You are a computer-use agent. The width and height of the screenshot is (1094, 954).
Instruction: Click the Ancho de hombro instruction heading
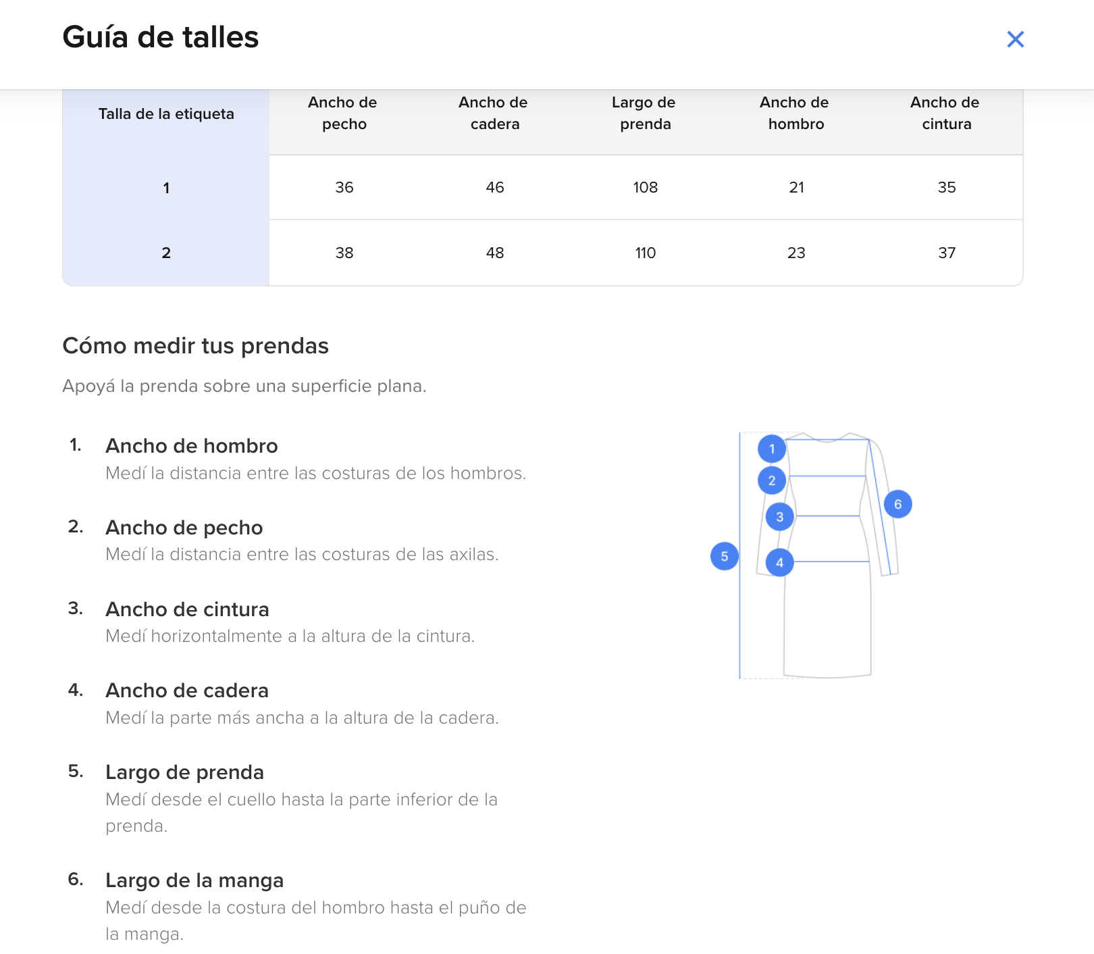click(192, 446)
